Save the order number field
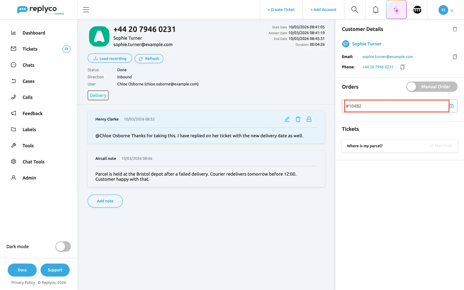This screenshot has height=290, width=464. [x=452, y=106]
